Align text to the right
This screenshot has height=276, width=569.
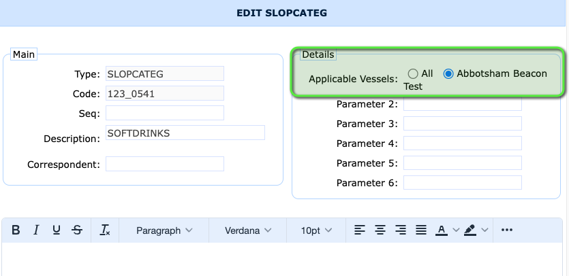click(x=401, y=230)
